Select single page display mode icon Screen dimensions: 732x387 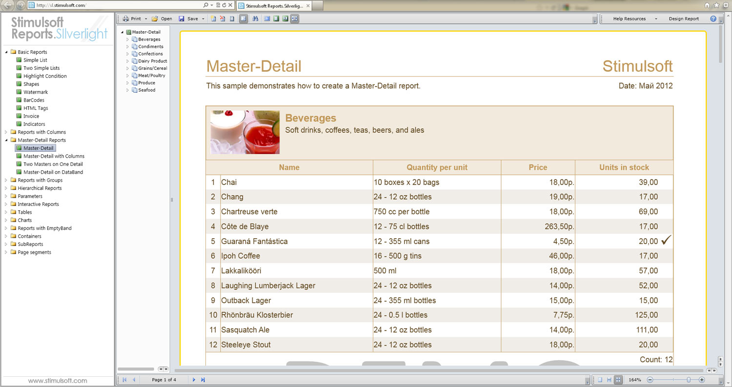click(x=600, y=379)
